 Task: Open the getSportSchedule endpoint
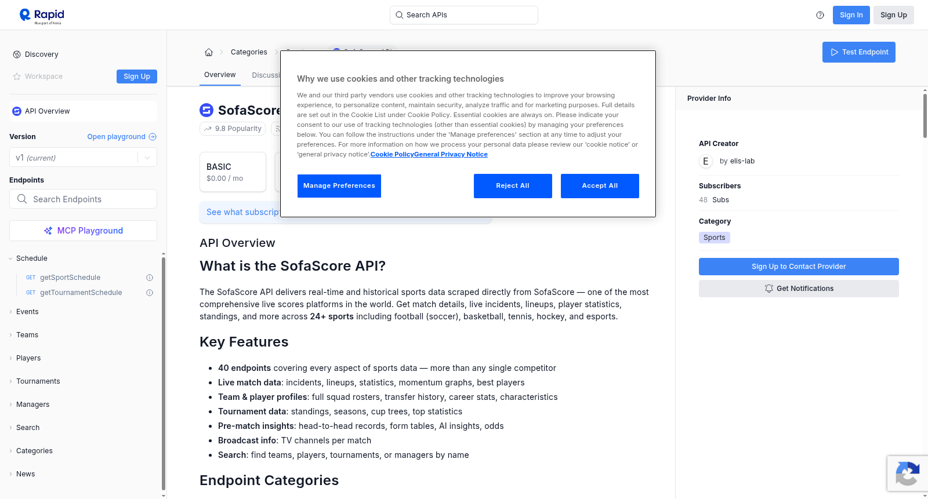(70, 278)
